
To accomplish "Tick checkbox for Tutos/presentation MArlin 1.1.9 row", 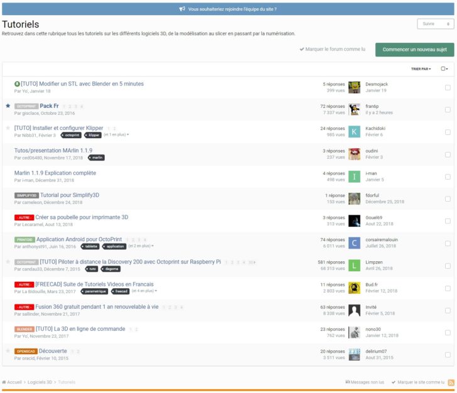I will click(448, 154).
